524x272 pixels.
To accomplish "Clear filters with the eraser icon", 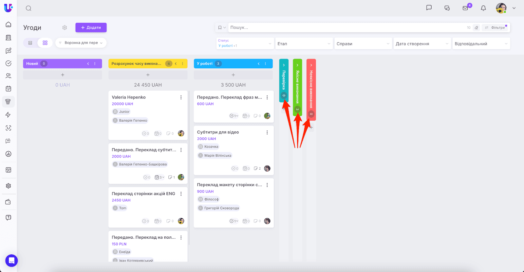I will 477,27.
